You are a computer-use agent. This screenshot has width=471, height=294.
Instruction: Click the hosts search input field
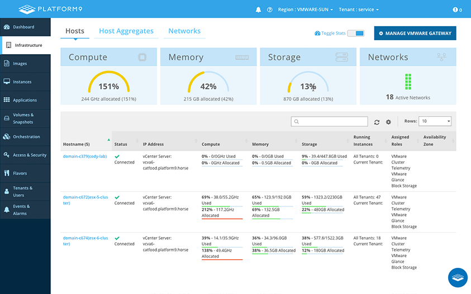click(329, 121)
